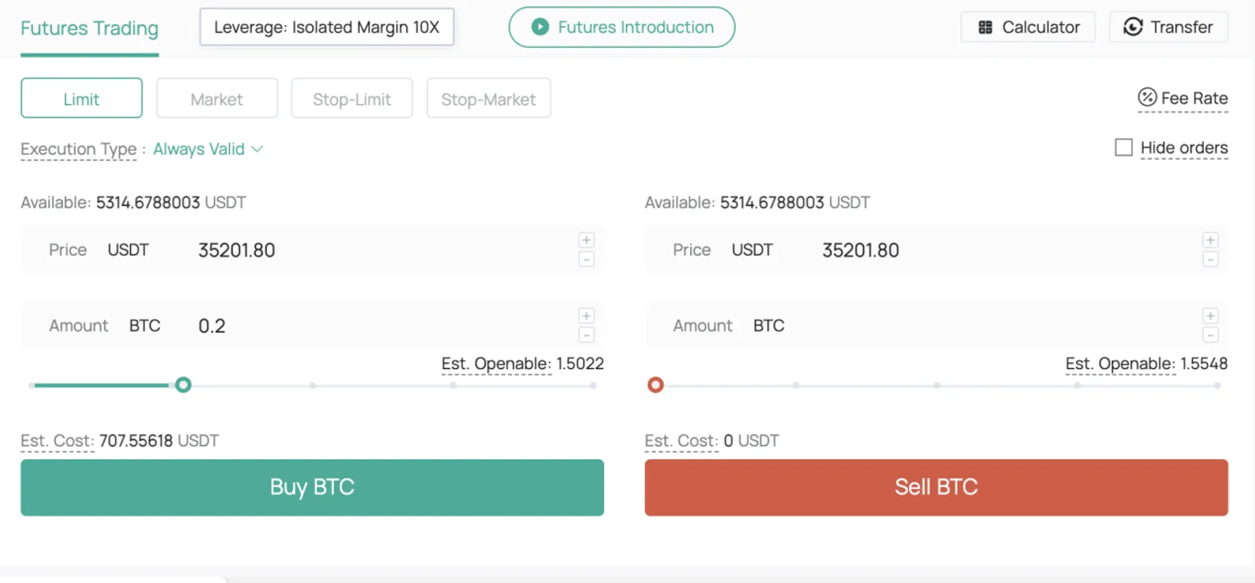Click Est. Openable 1.5548 on sell side
This screenshot has height=583, width=1255.
(1147, 364)
